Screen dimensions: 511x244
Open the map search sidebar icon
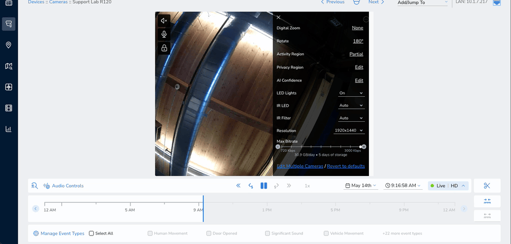click(9, 66)
